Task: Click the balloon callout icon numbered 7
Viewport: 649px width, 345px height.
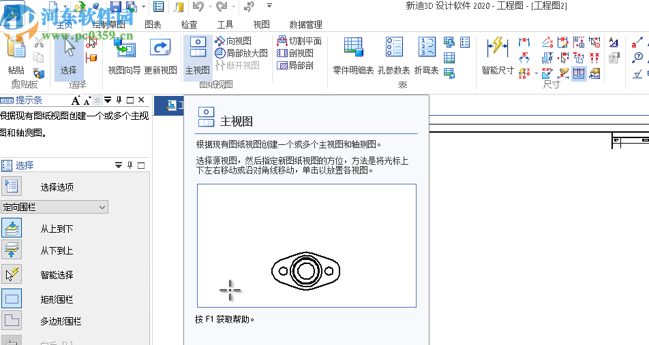Action: [x=637, y=57]
